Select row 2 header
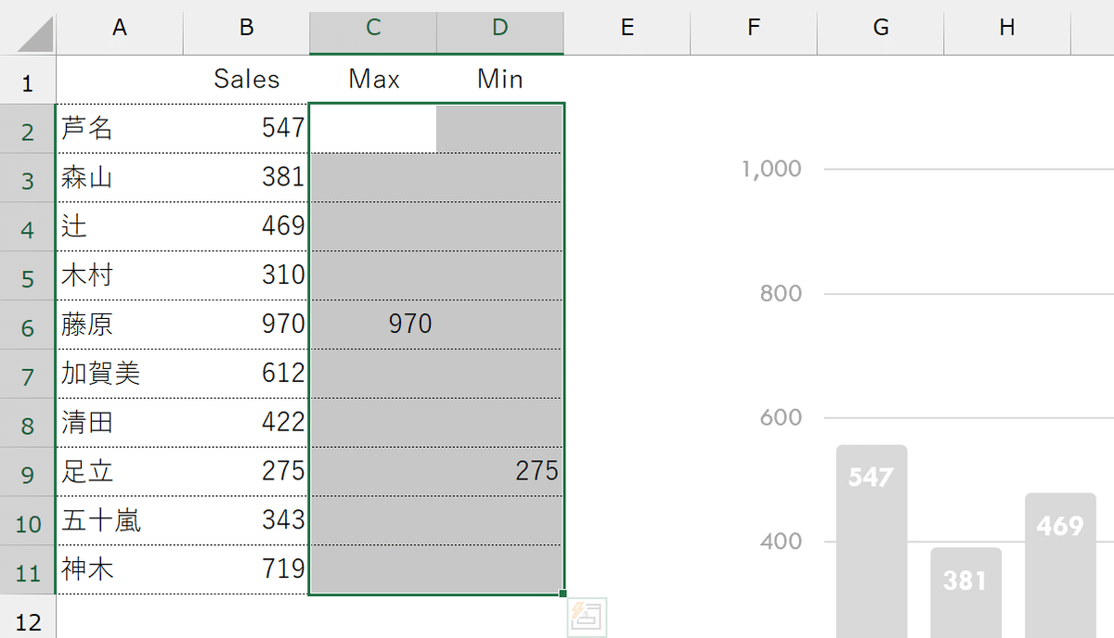The image size is (1114, 638). (28, 129)
